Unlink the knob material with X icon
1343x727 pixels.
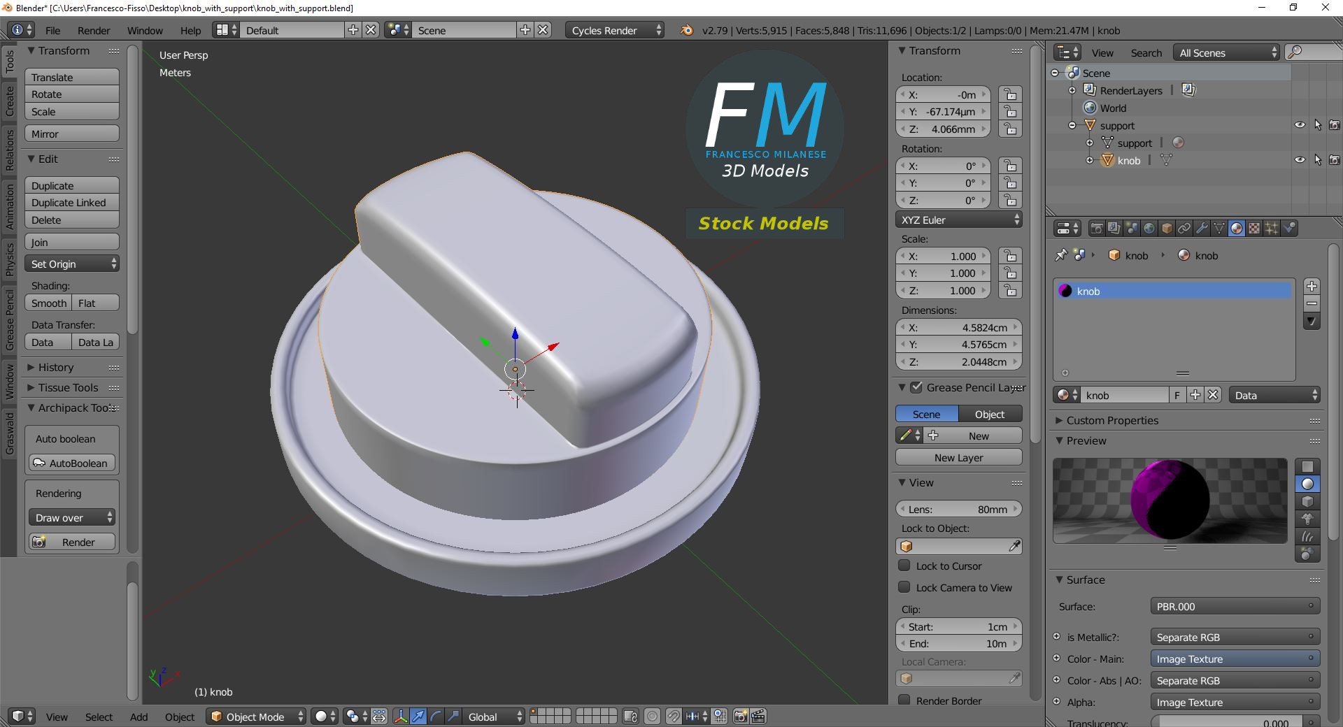pyautogui.click(x=1214, y=395)
